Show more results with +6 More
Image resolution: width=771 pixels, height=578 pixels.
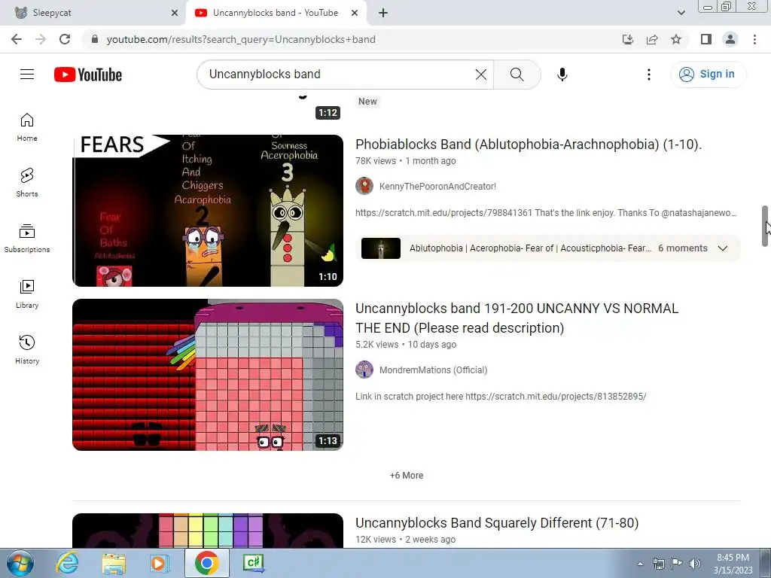click(407, 476)
